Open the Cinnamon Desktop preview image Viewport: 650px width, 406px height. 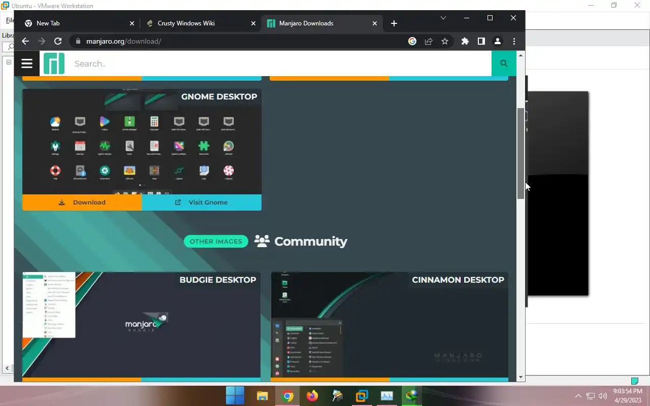[389, 325]
